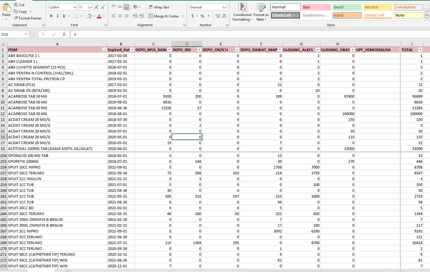Copy the selected cell

coord(21,12)
